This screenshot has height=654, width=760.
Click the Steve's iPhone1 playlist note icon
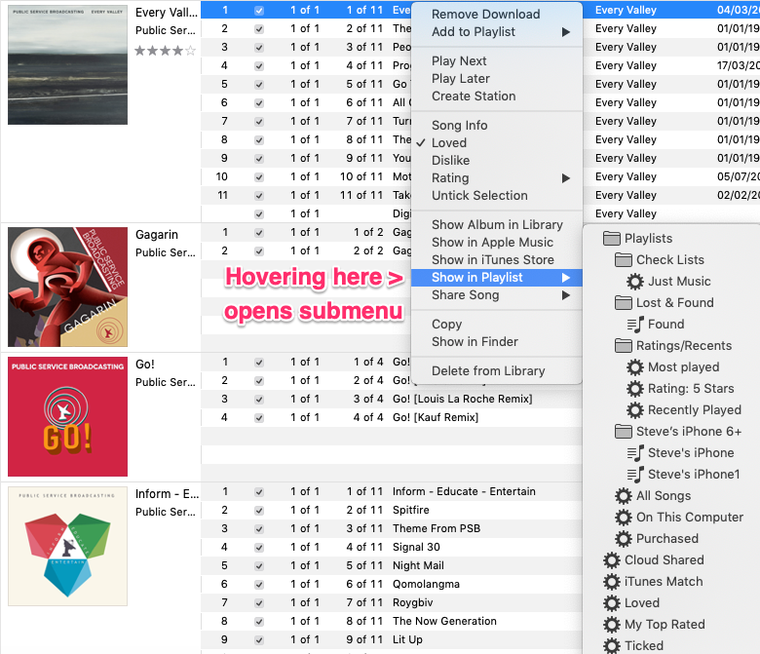(x=635, y=474)
